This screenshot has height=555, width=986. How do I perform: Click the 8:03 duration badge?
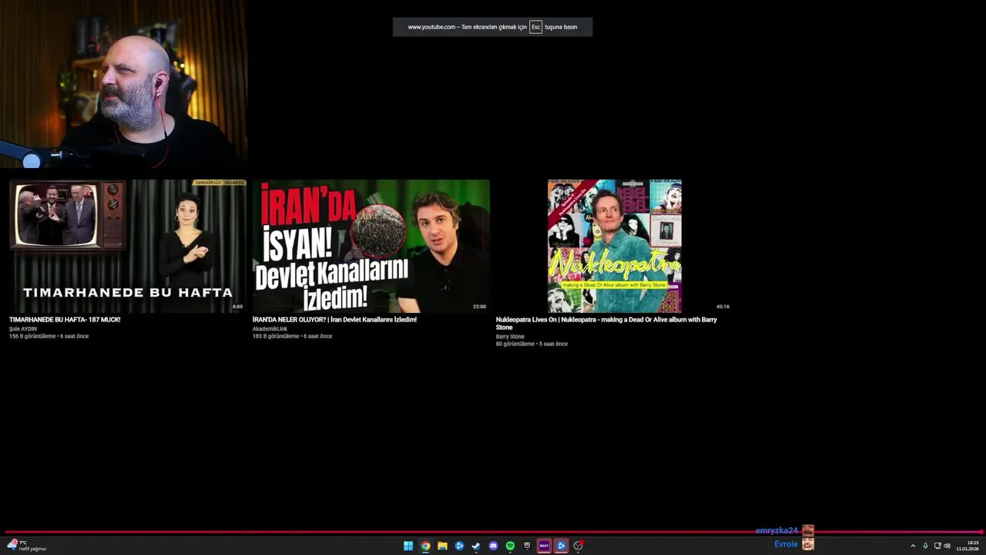pyautogui.click(x=237, y=307)
